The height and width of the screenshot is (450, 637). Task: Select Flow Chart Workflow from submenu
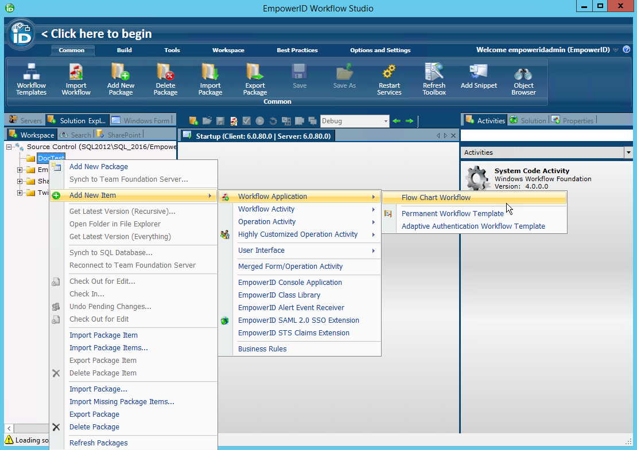pos(436,197)
